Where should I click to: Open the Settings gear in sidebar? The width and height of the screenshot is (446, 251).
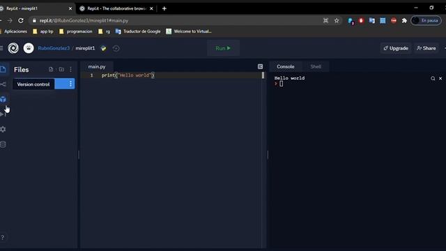pos(3,129)
